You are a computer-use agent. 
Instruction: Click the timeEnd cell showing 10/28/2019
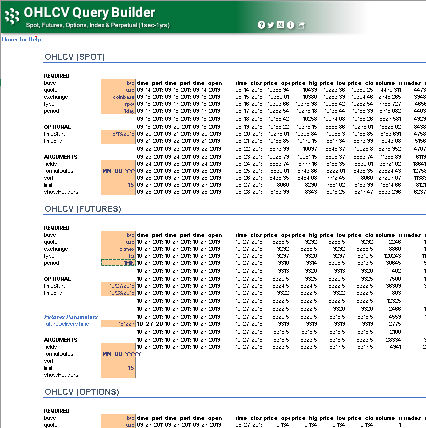point(118,293)
